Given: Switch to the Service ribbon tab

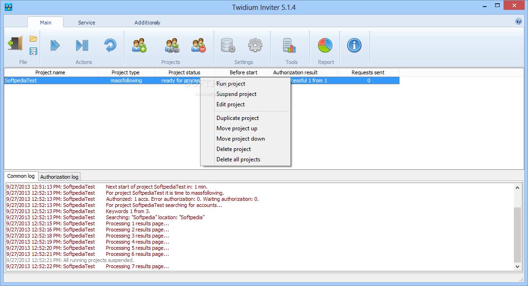Looking at the screenshot, I should click(87, 23).
